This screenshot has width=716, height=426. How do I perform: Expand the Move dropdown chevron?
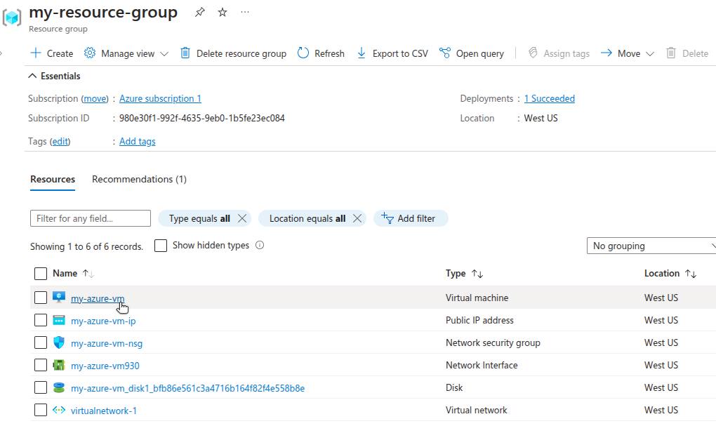click(x=650, y=54)
